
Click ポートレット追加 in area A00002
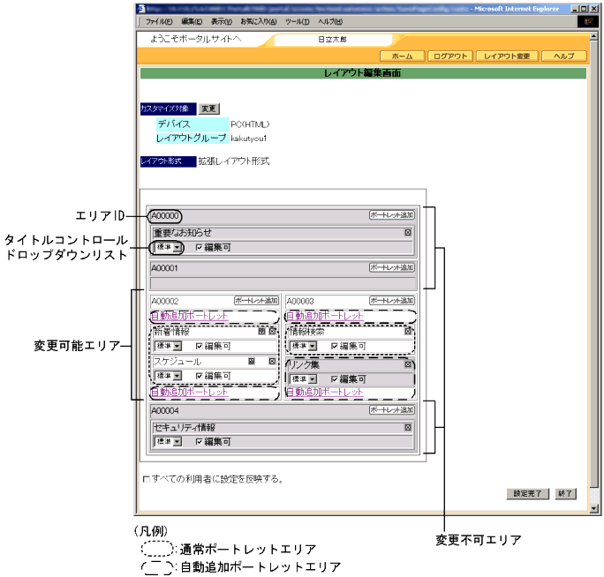(256, 300)
